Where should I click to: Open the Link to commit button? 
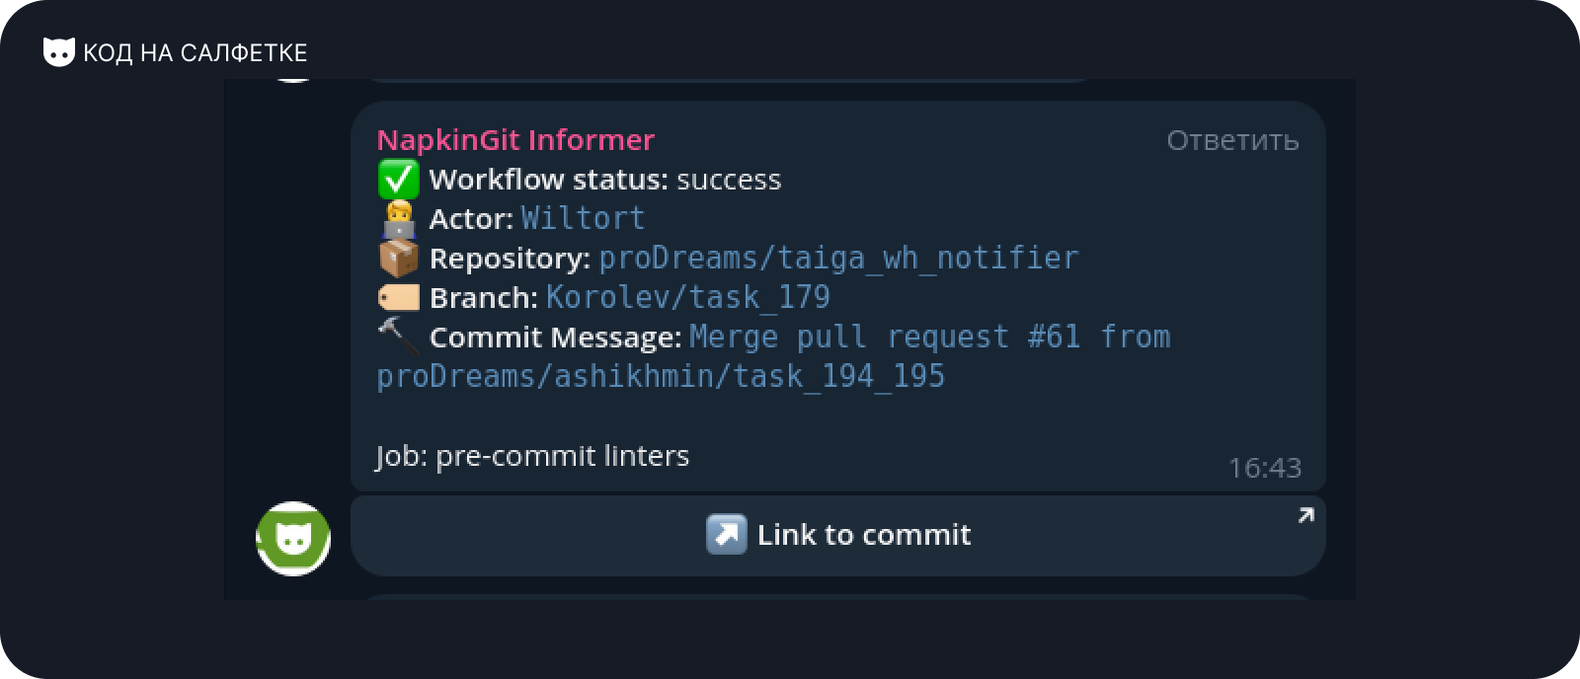click(838, 536)
